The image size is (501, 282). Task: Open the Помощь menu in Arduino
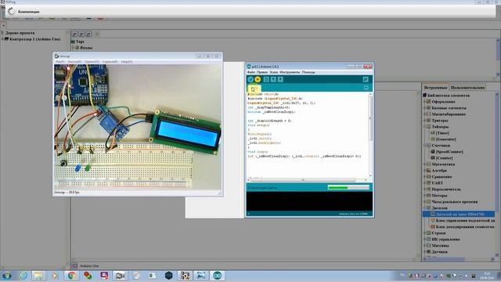308,72
